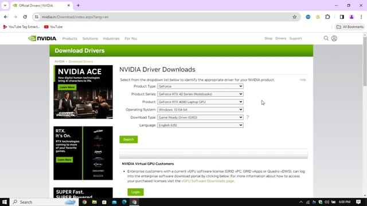Open the YouTube bookmark
This screenshot has width=367, height=206.
point(53,27)
